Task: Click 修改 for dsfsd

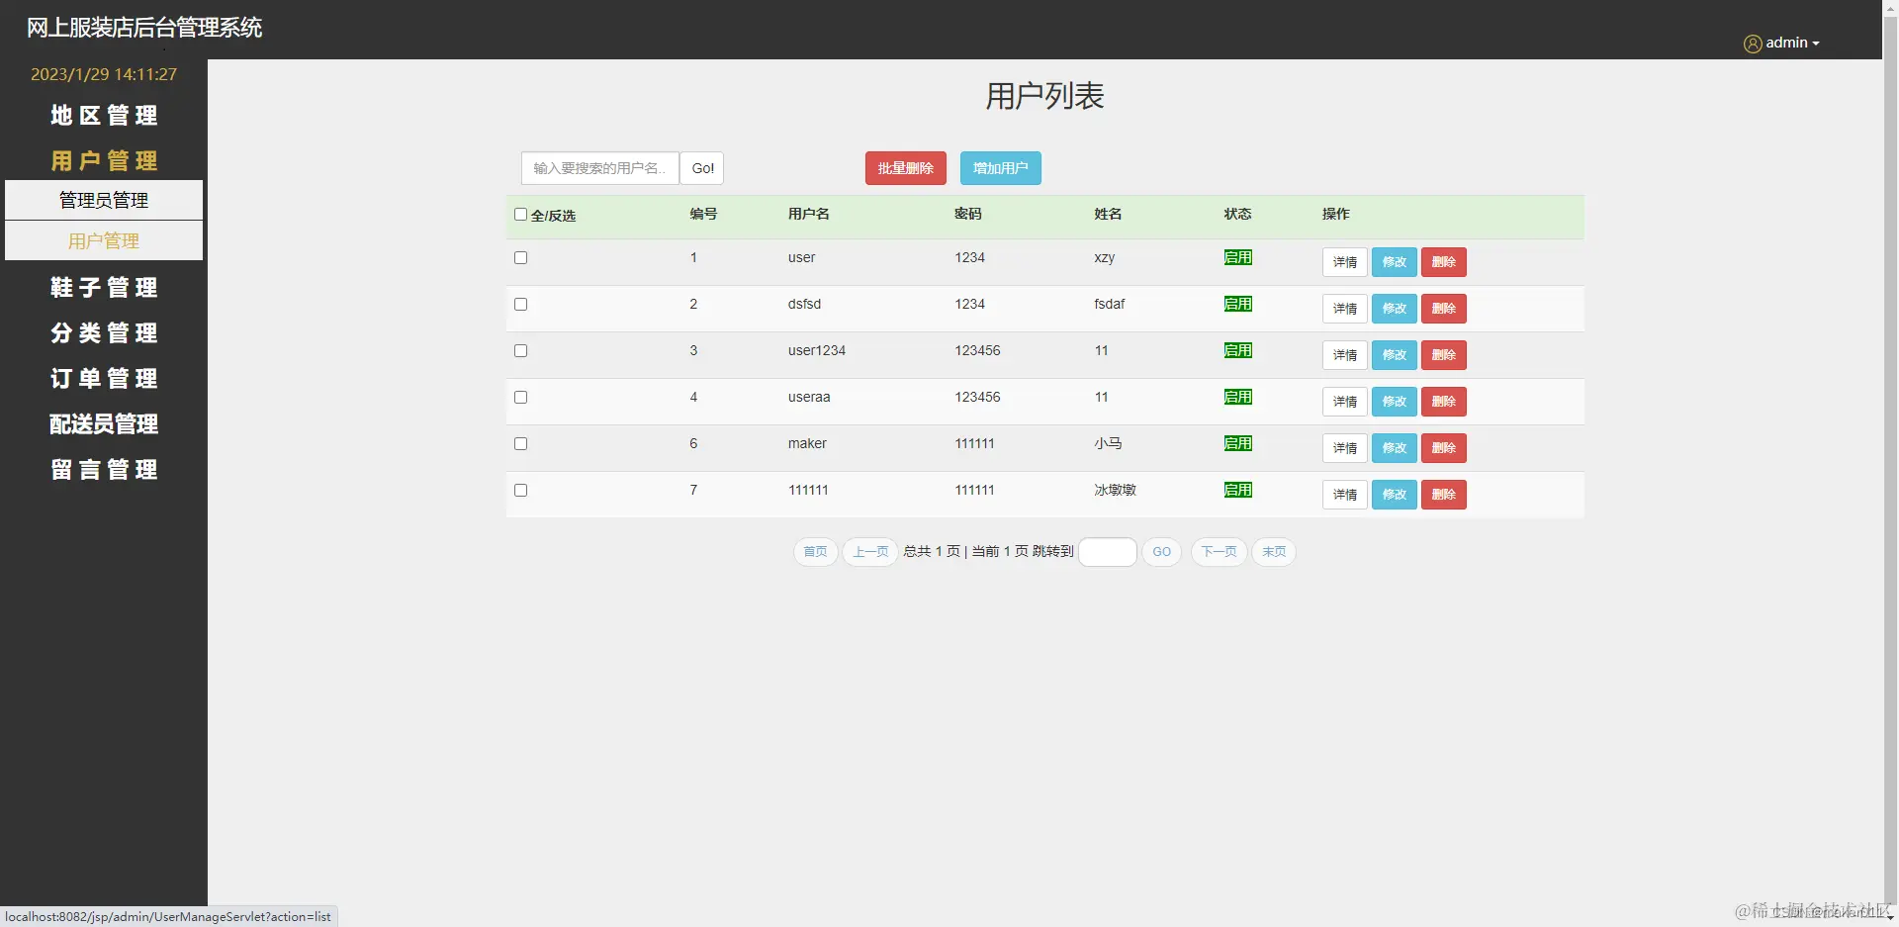Action: click(x=1395, y=309)
